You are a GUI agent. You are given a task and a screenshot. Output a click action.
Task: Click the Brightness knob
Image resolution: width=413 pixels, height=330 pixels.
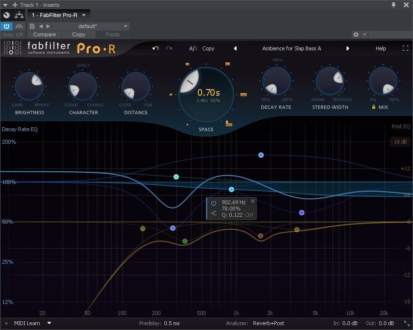29,86
